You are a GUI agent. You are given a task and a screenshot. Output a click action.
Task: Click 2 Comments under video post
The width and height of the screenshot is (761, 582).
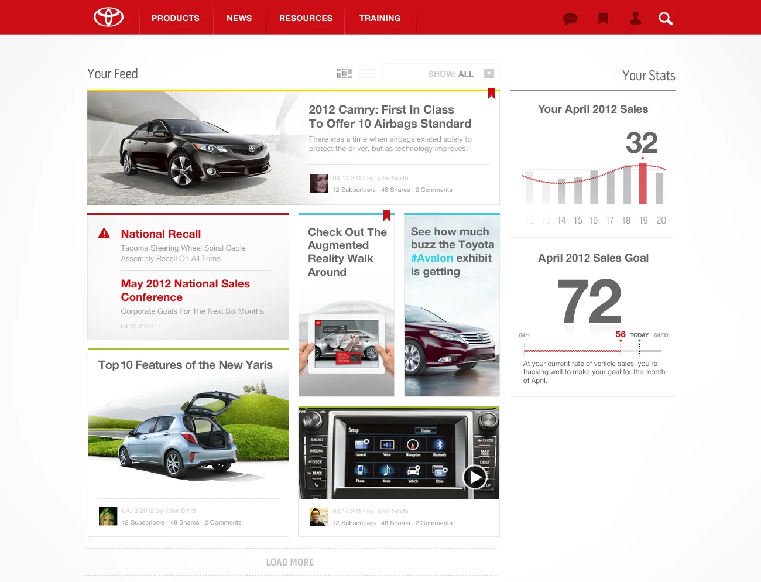coord(434,523)
